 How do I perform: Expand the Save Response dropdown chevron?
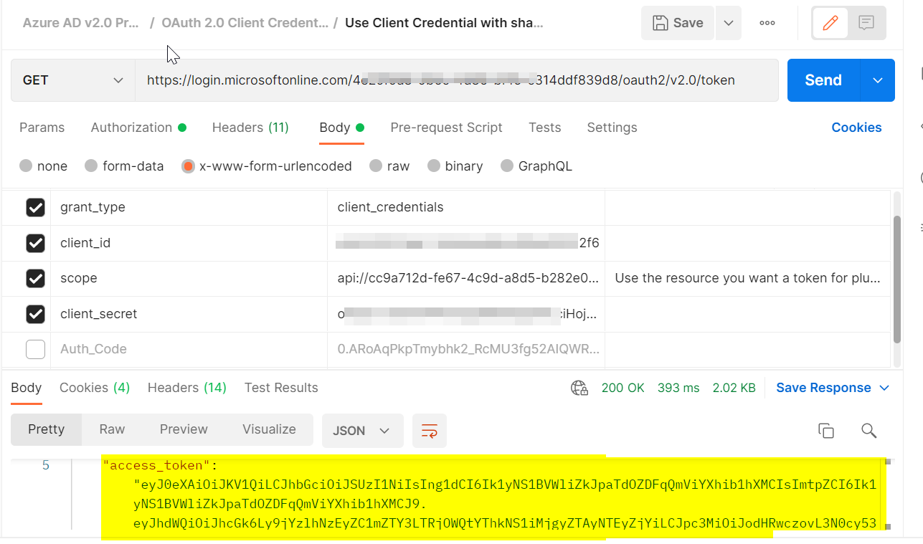coord(884,388)
